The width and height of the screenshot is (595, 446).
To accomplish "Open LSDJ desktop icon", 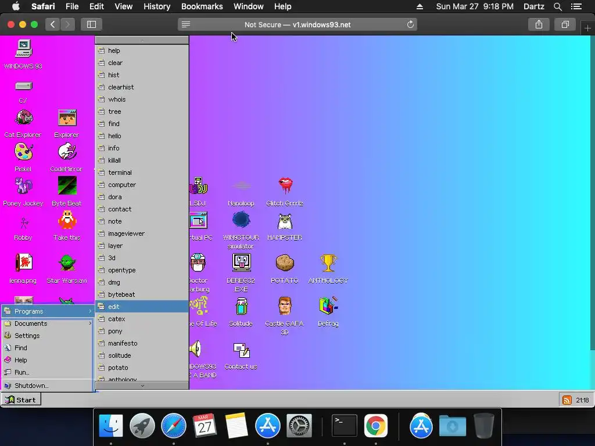I will point(198,192).
